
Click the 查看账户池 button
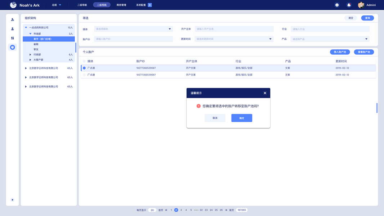364,52
